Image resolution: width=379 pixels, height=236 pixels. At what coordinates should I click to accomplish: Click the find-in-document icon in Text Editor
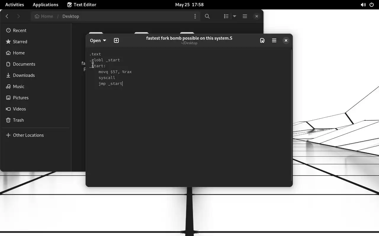[262, 40]
